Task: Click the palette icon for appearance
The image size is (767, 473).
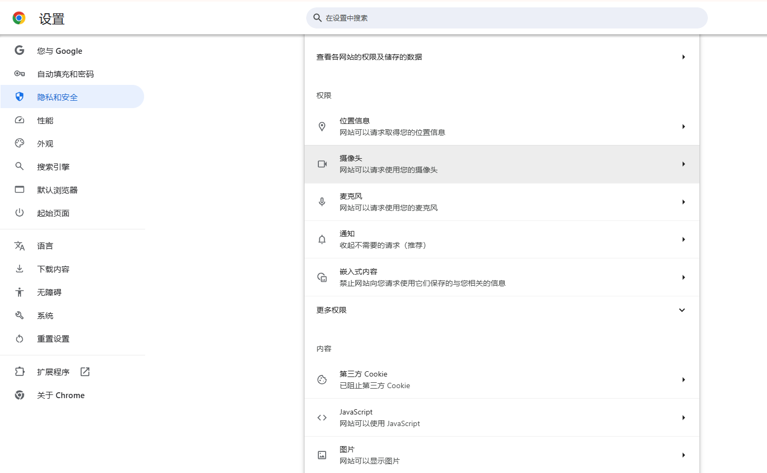Action: pos(20,143)
